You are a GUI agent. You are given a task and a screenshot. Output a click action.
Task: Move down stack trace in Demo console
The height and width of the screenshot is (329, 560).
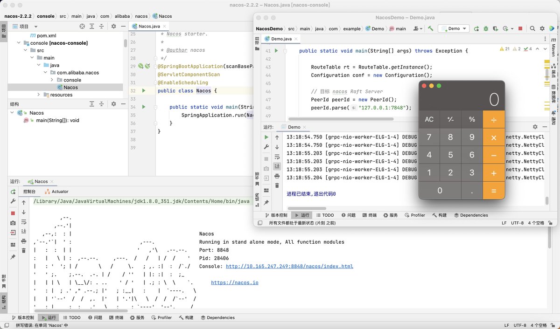[277, 147]
